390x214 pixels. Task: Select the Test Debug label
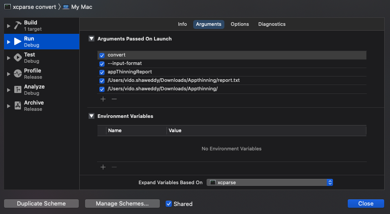32,58
